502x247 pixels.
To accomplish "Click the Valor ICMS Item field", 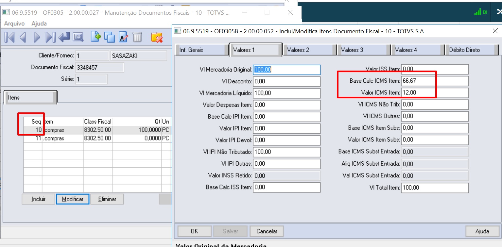I will click(435, 93).
